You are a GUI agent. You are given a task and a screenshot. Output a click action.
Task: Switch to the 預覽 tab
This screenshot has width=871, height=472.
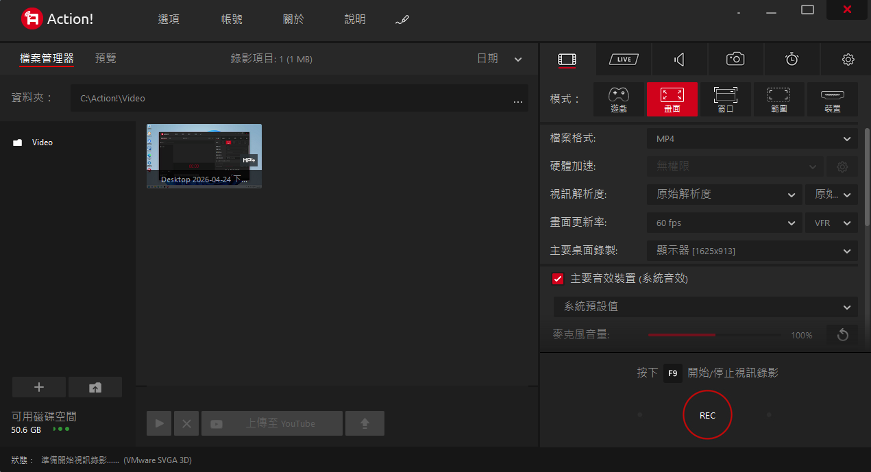[x=106, y=58]
